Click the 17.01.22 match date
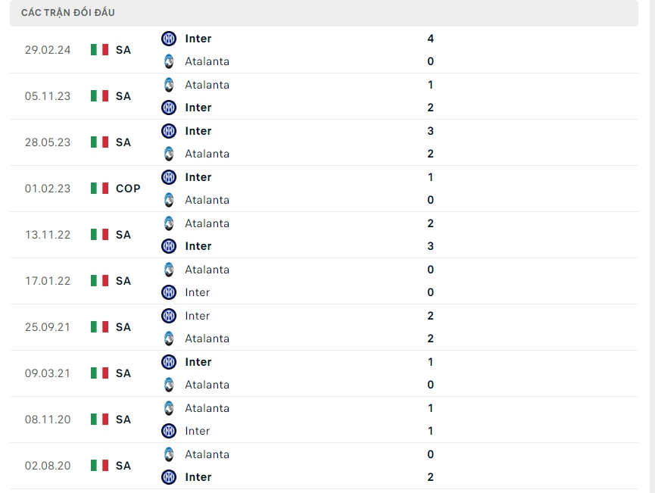This screenshot has height=493, width=655. [x=48, y=281]
